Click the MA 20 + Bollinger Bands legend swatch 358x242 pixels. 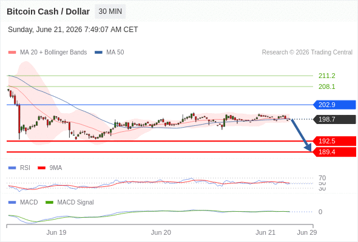coord(12,53)
